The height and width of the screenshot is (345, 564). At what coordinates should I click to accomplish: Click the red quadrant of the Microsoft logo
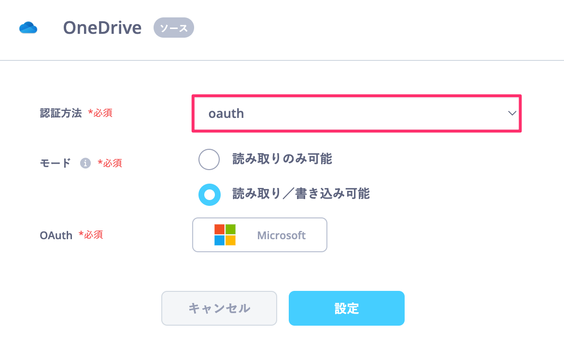tap(220, 229)
